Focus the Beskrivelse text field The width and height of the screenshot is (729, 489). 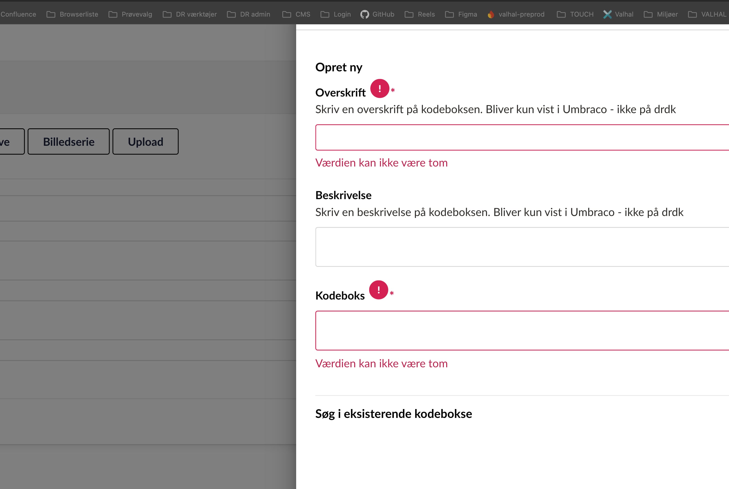pyautogui.click(x=521, y=247)
